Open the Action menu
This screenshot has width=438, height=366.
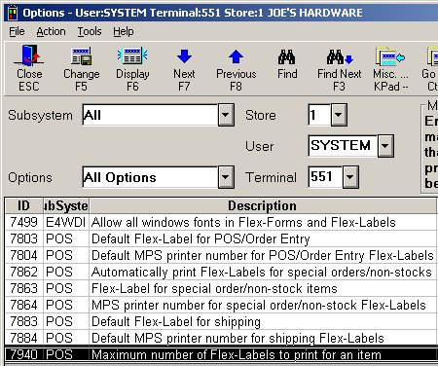(x=51, y=31)
